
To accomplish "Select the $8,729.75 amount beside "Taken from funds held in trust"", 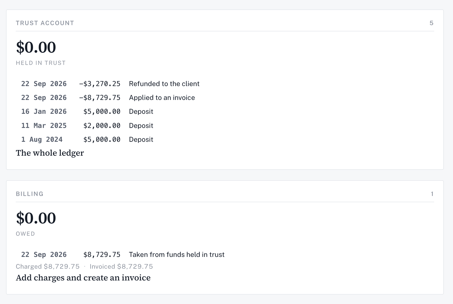I will (102, 255).
